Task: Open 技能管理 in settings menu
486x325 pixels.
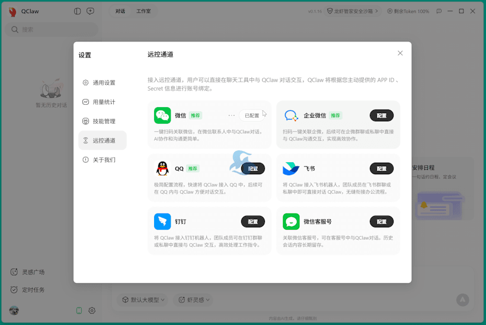Action: [x=103, y=121]
